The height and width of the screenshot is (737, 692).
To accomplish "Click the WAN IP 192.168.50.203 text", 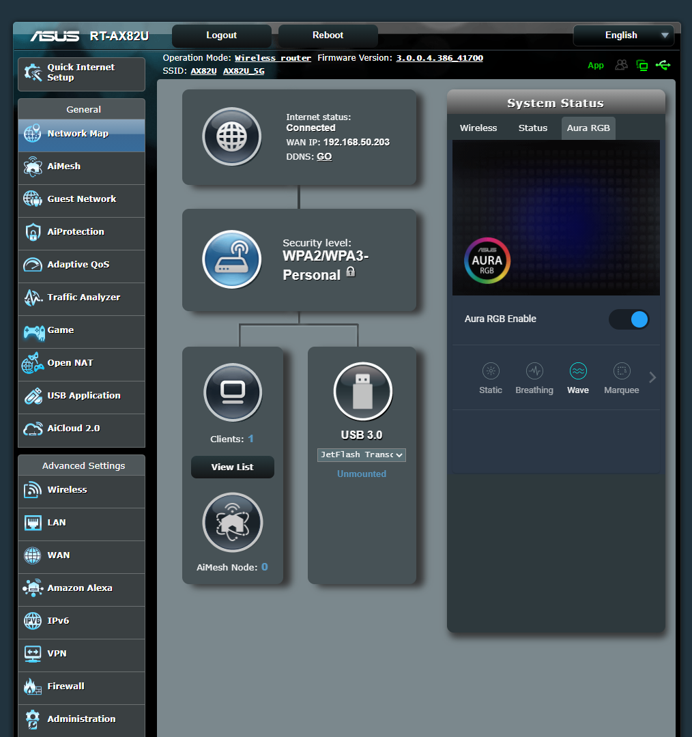I will pyautogui.click(x=356, y=142).
